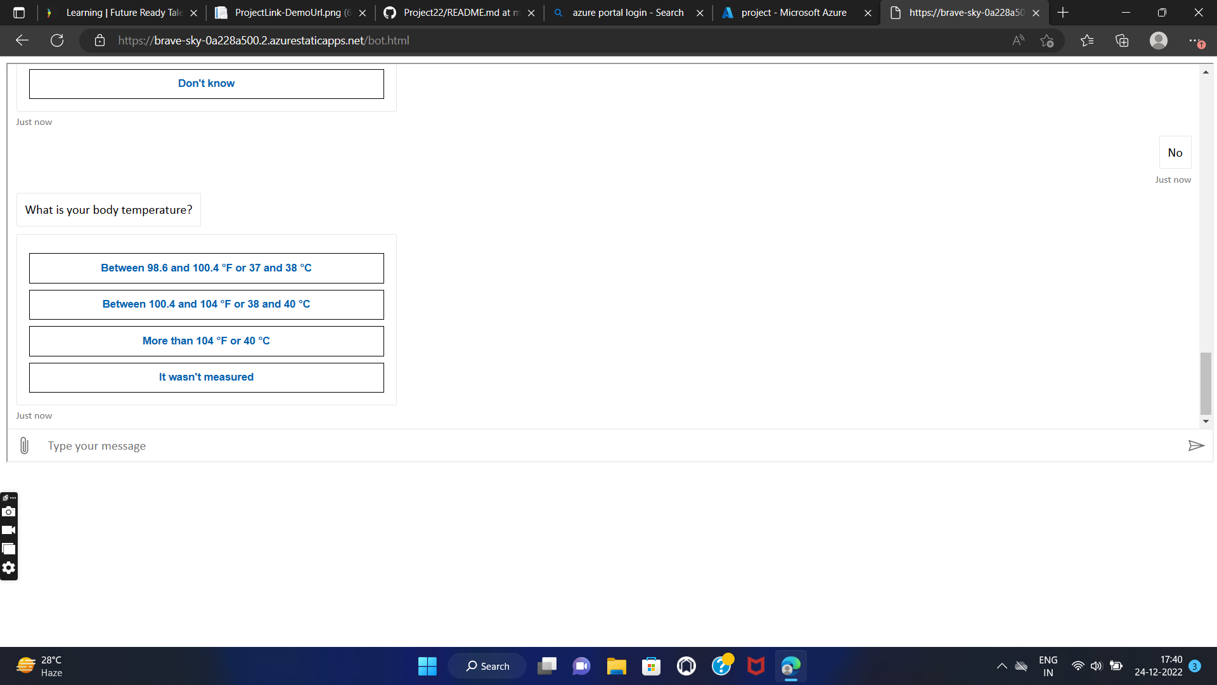Choose the Don't know option
The width and height of the screenshot is (1217, 685).
206,84
